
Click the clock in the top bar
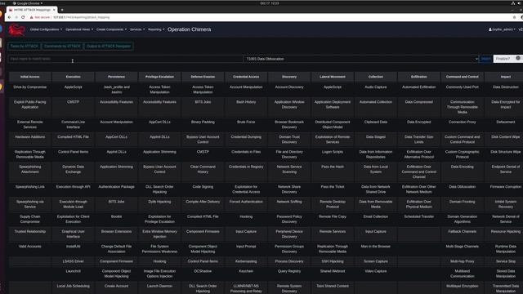tap(269, 3)
